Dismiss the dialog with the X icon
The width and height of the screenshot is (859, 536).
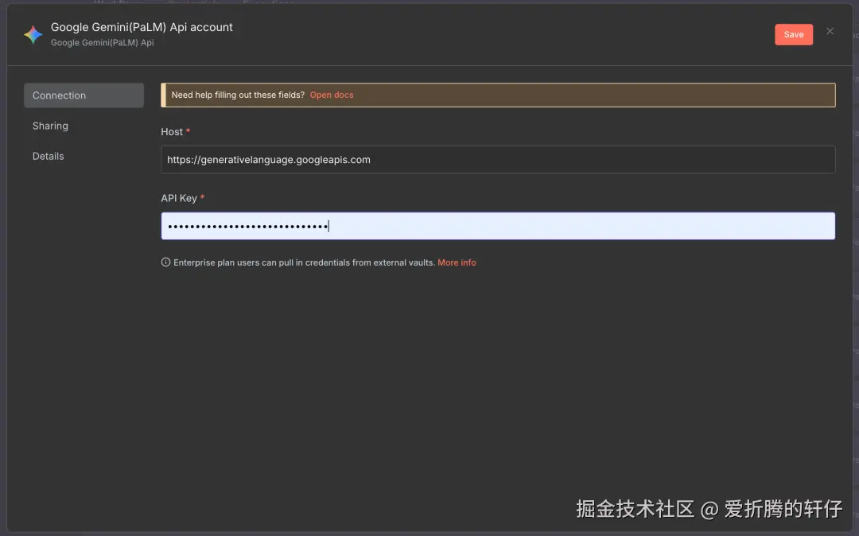tap(830, 31)
